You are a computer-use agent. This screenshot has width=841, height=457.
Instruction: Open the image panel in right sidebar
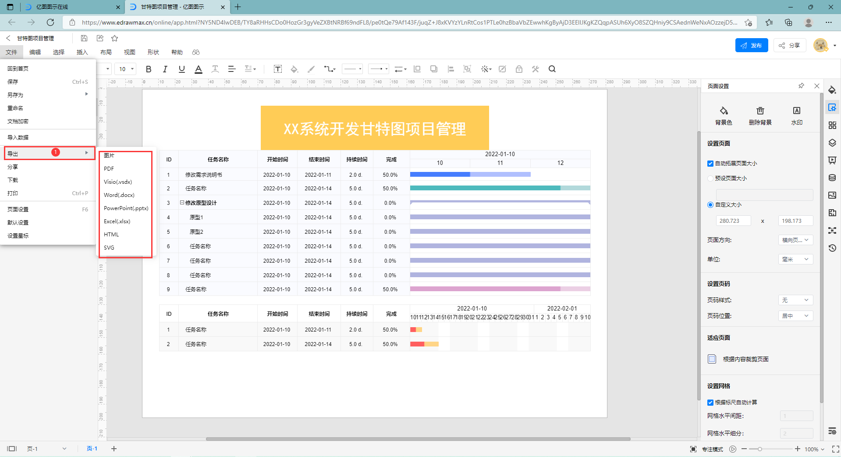(832, 195)
